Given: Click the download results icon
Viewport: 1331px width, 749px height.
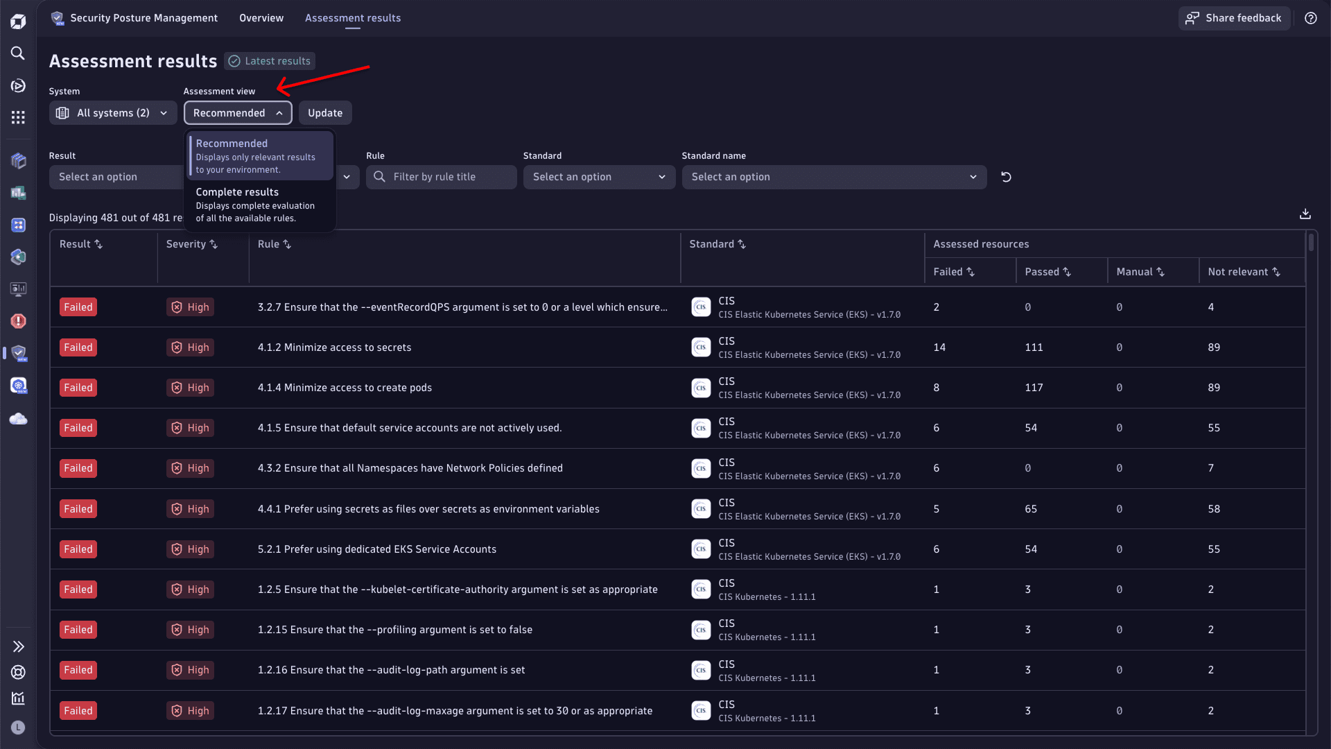Looking at the screenshot, I should pyautogui.click(x=1305, y=214).
